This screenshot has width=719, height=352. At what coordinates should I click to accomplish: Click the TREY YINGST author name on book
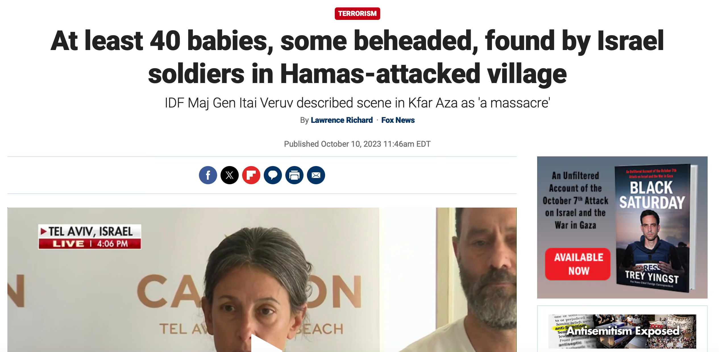tap(652, 276)
